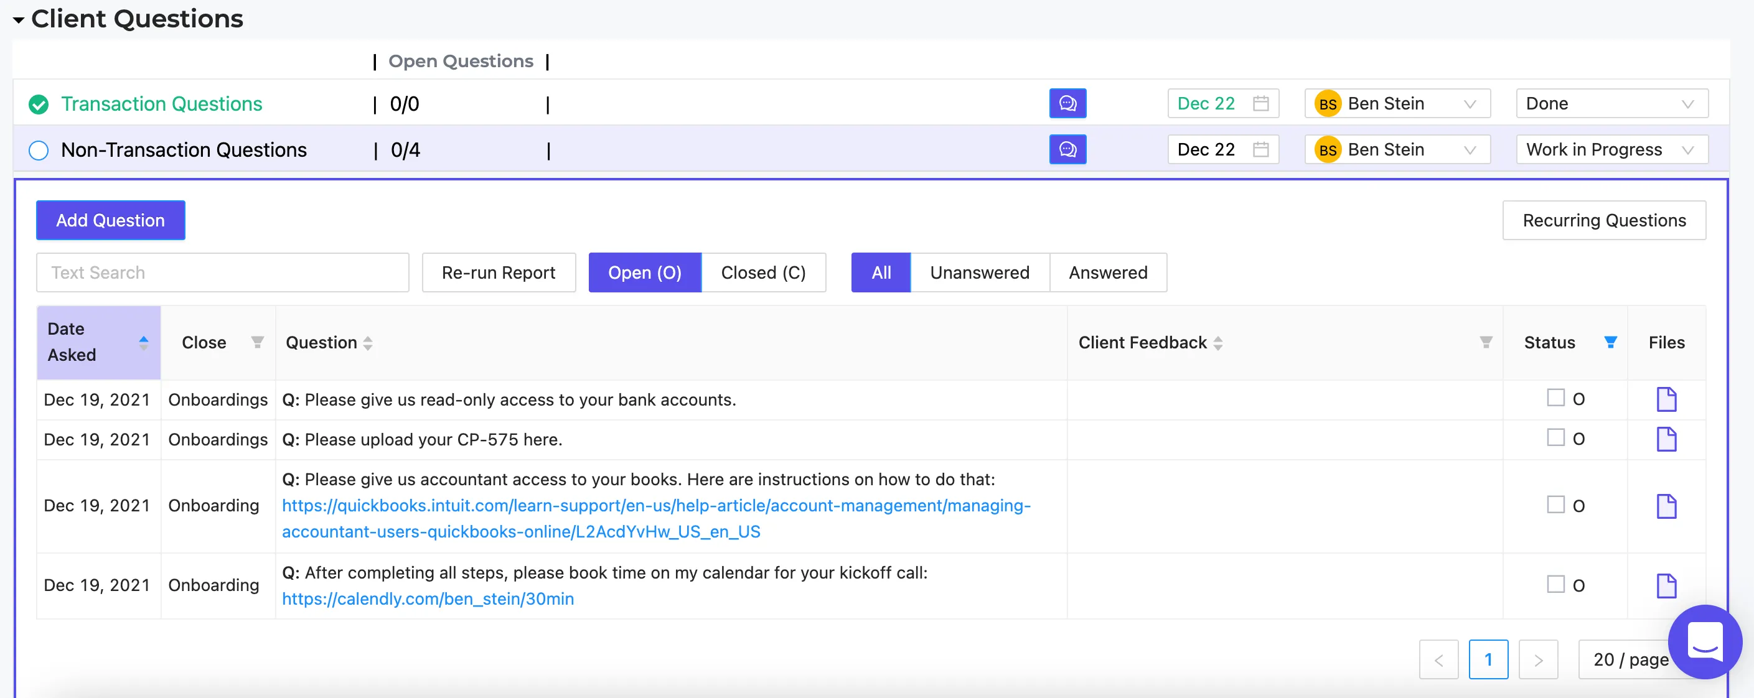Click the Status column filter icon
The width and height of the screenshot is (1754, 698).
click(x=1610, y=342)
